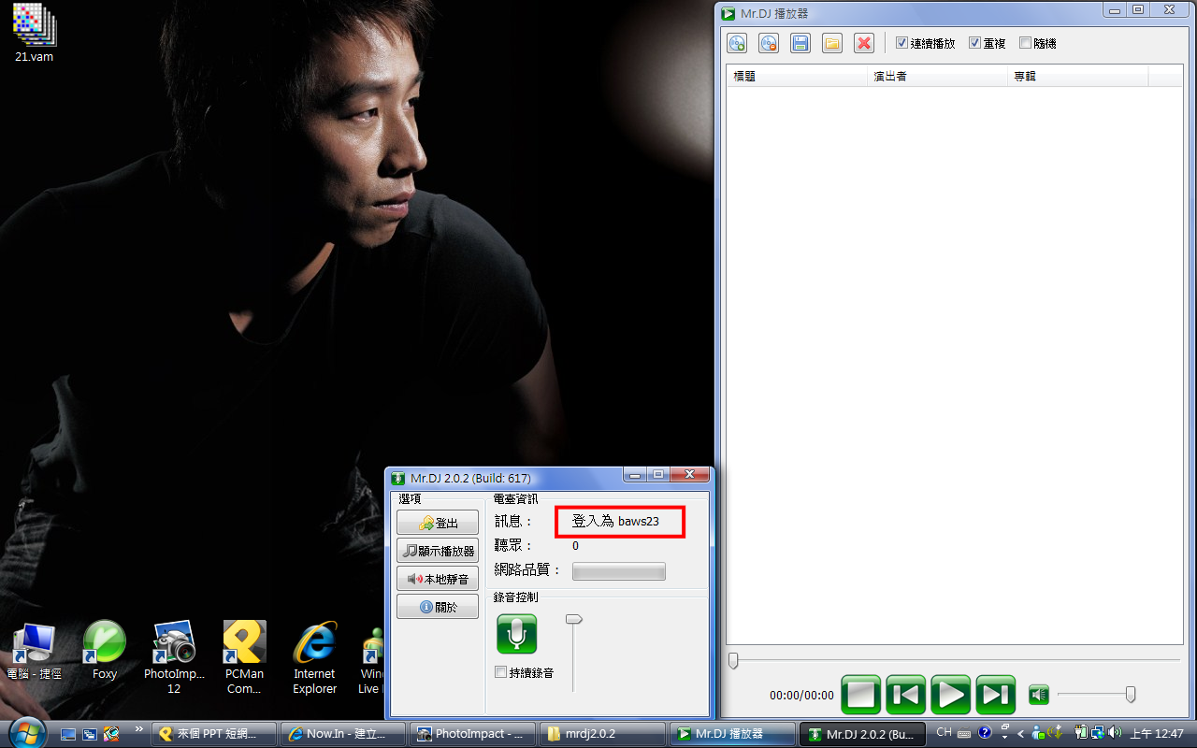
Task: Open playlist using the folder icon
Action: coord(832,43)
